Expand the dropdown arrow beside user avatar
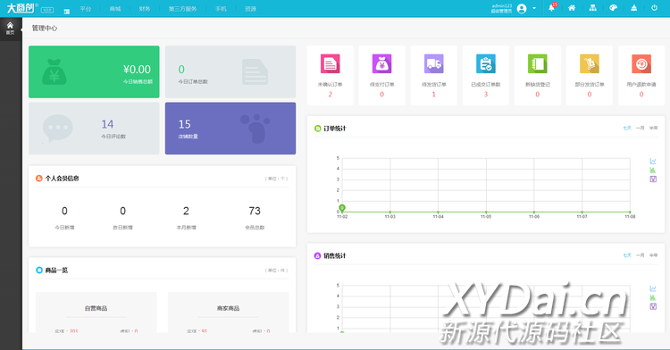Viewport: 670px width, 350px height. click(x=534, y=9)
